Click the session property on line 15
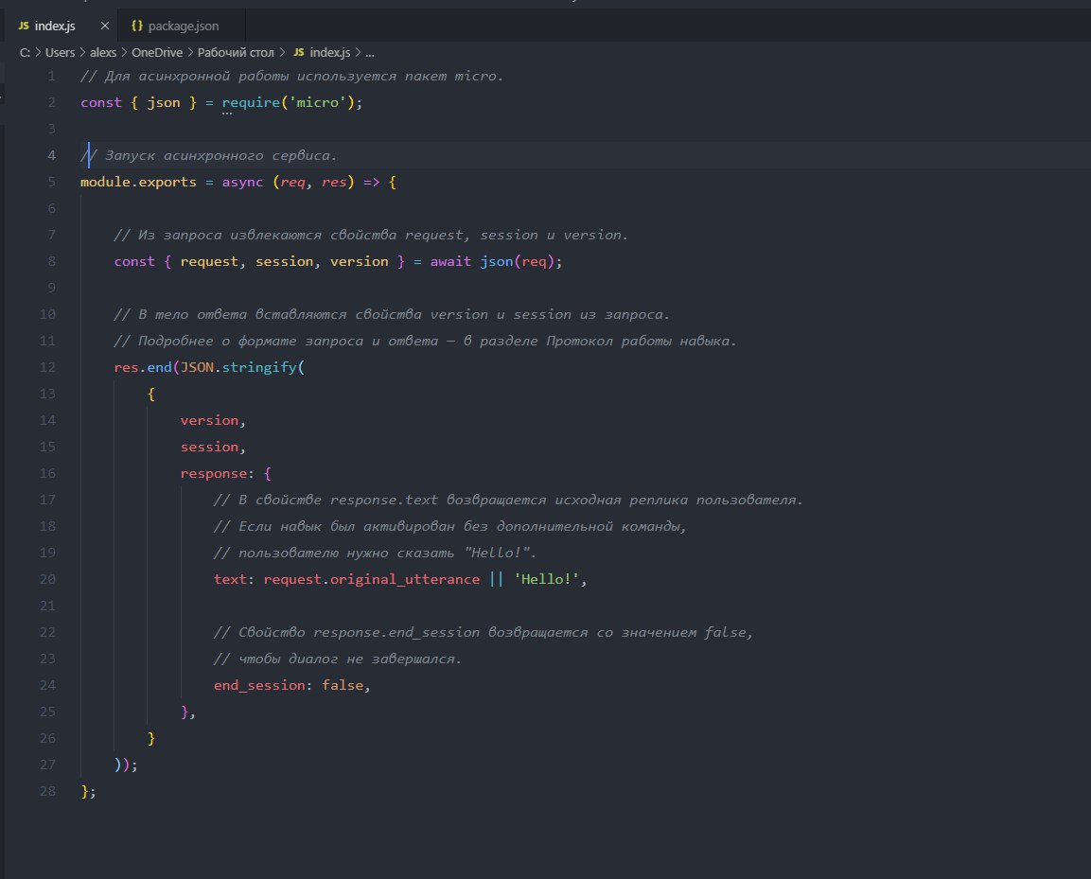1091x879 pixels. [x=209, y=447]
